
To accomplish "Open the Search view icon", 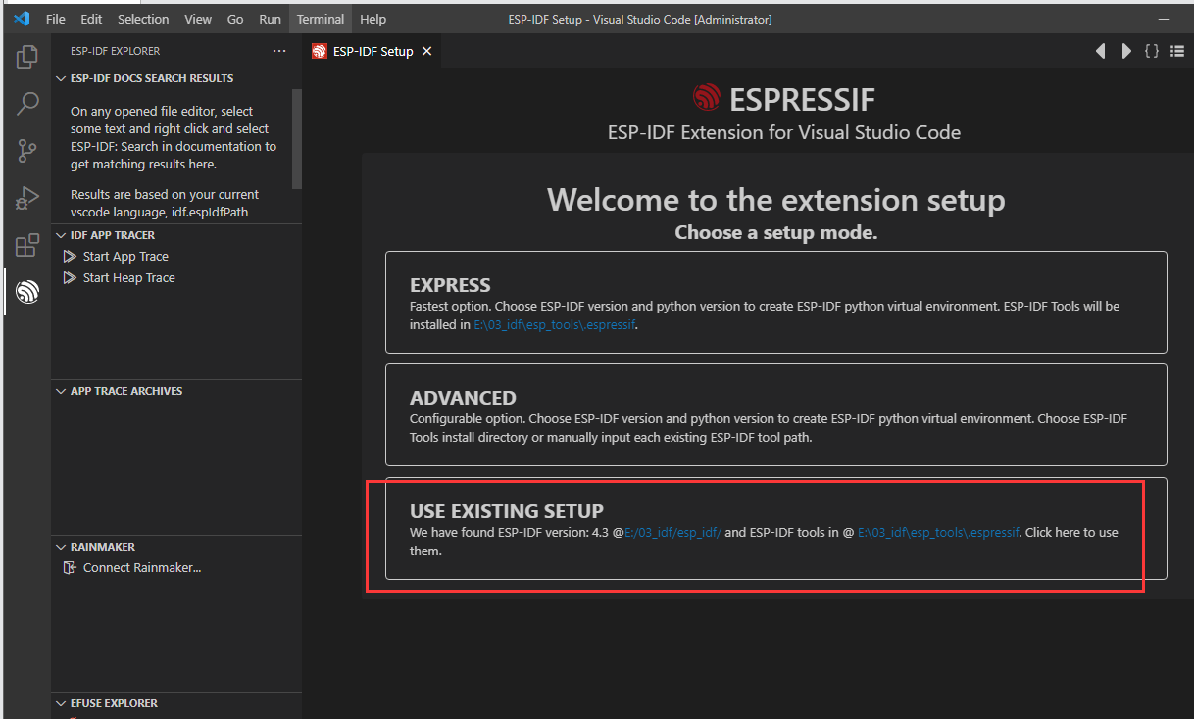I will click(x=27, y=104).
